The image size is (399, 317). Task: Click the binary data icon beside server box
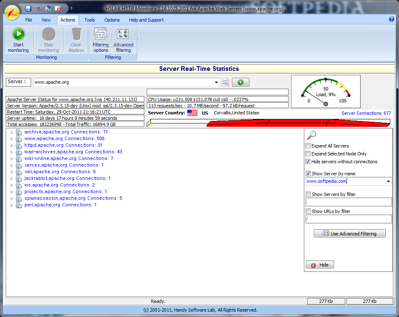[x=225, y=82]
